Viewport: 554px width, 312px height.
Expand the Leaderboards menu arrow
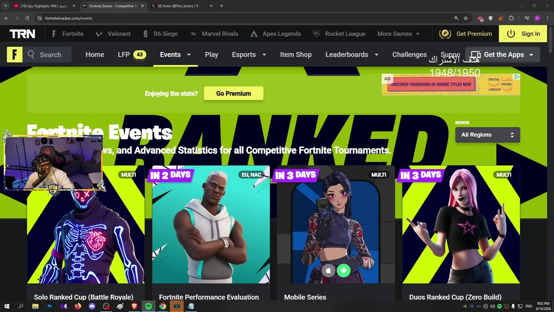pyautogui.click(x=376, y=55)
